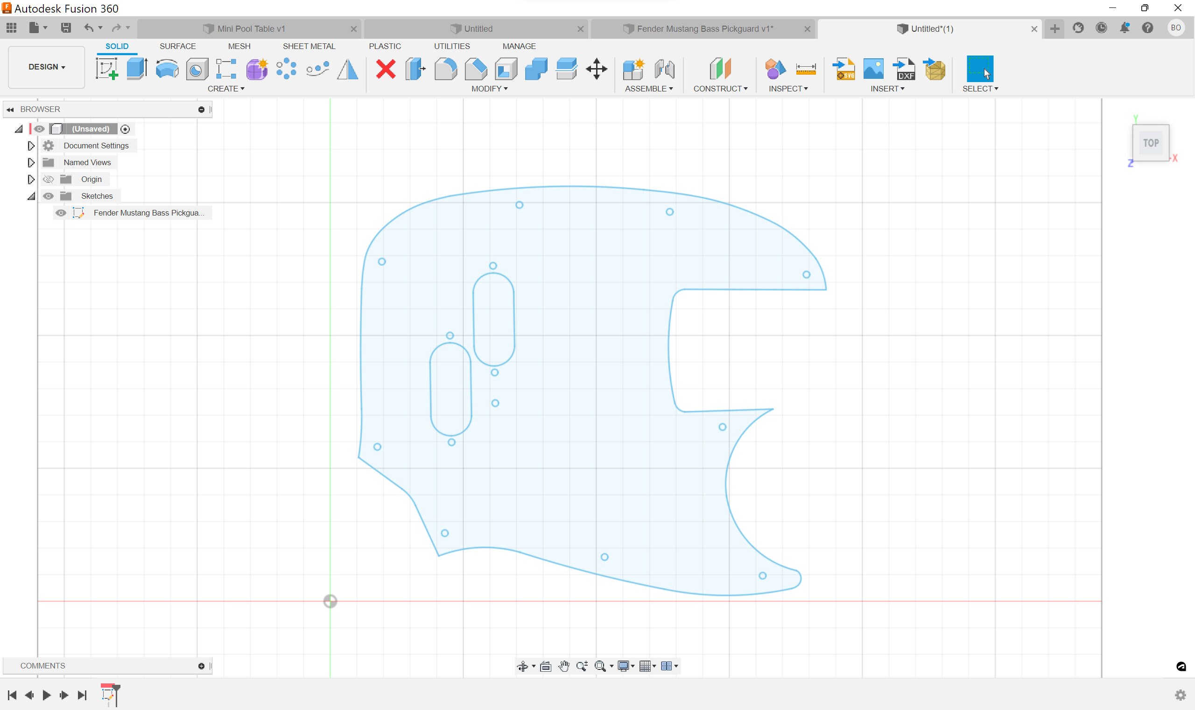Switch to the SURFACE ribbon tab
This screenshot has width=1195, height=710.
pos(178,46)
